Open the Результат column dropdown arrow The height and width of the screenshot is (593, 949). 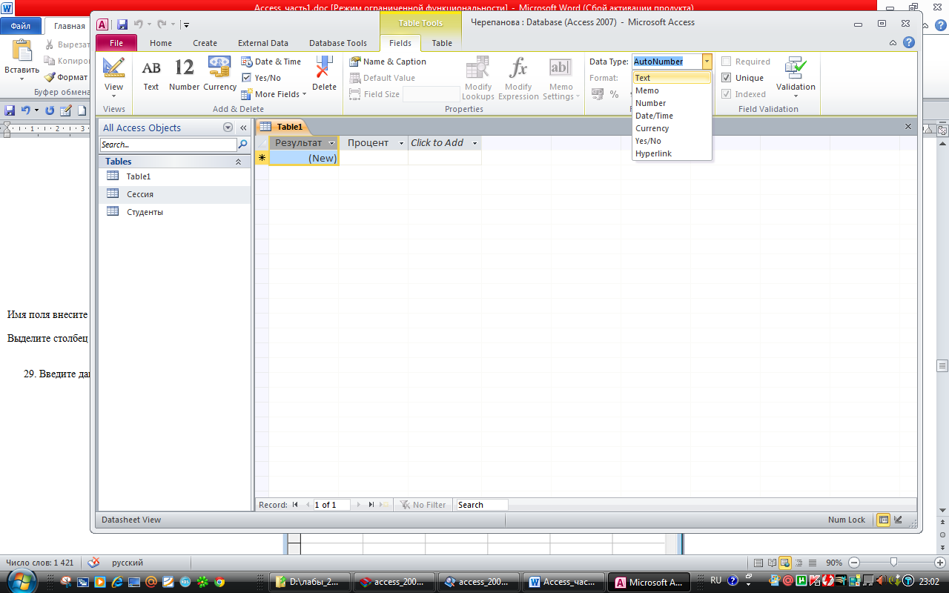pyautogui.click(x=331, y=143)
